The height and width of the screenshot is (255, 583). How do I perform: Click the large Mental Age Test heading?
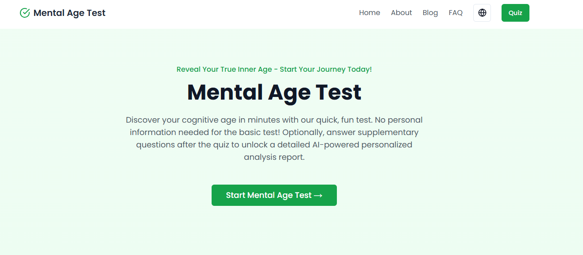pyautogui.click(x=274, y=92)
